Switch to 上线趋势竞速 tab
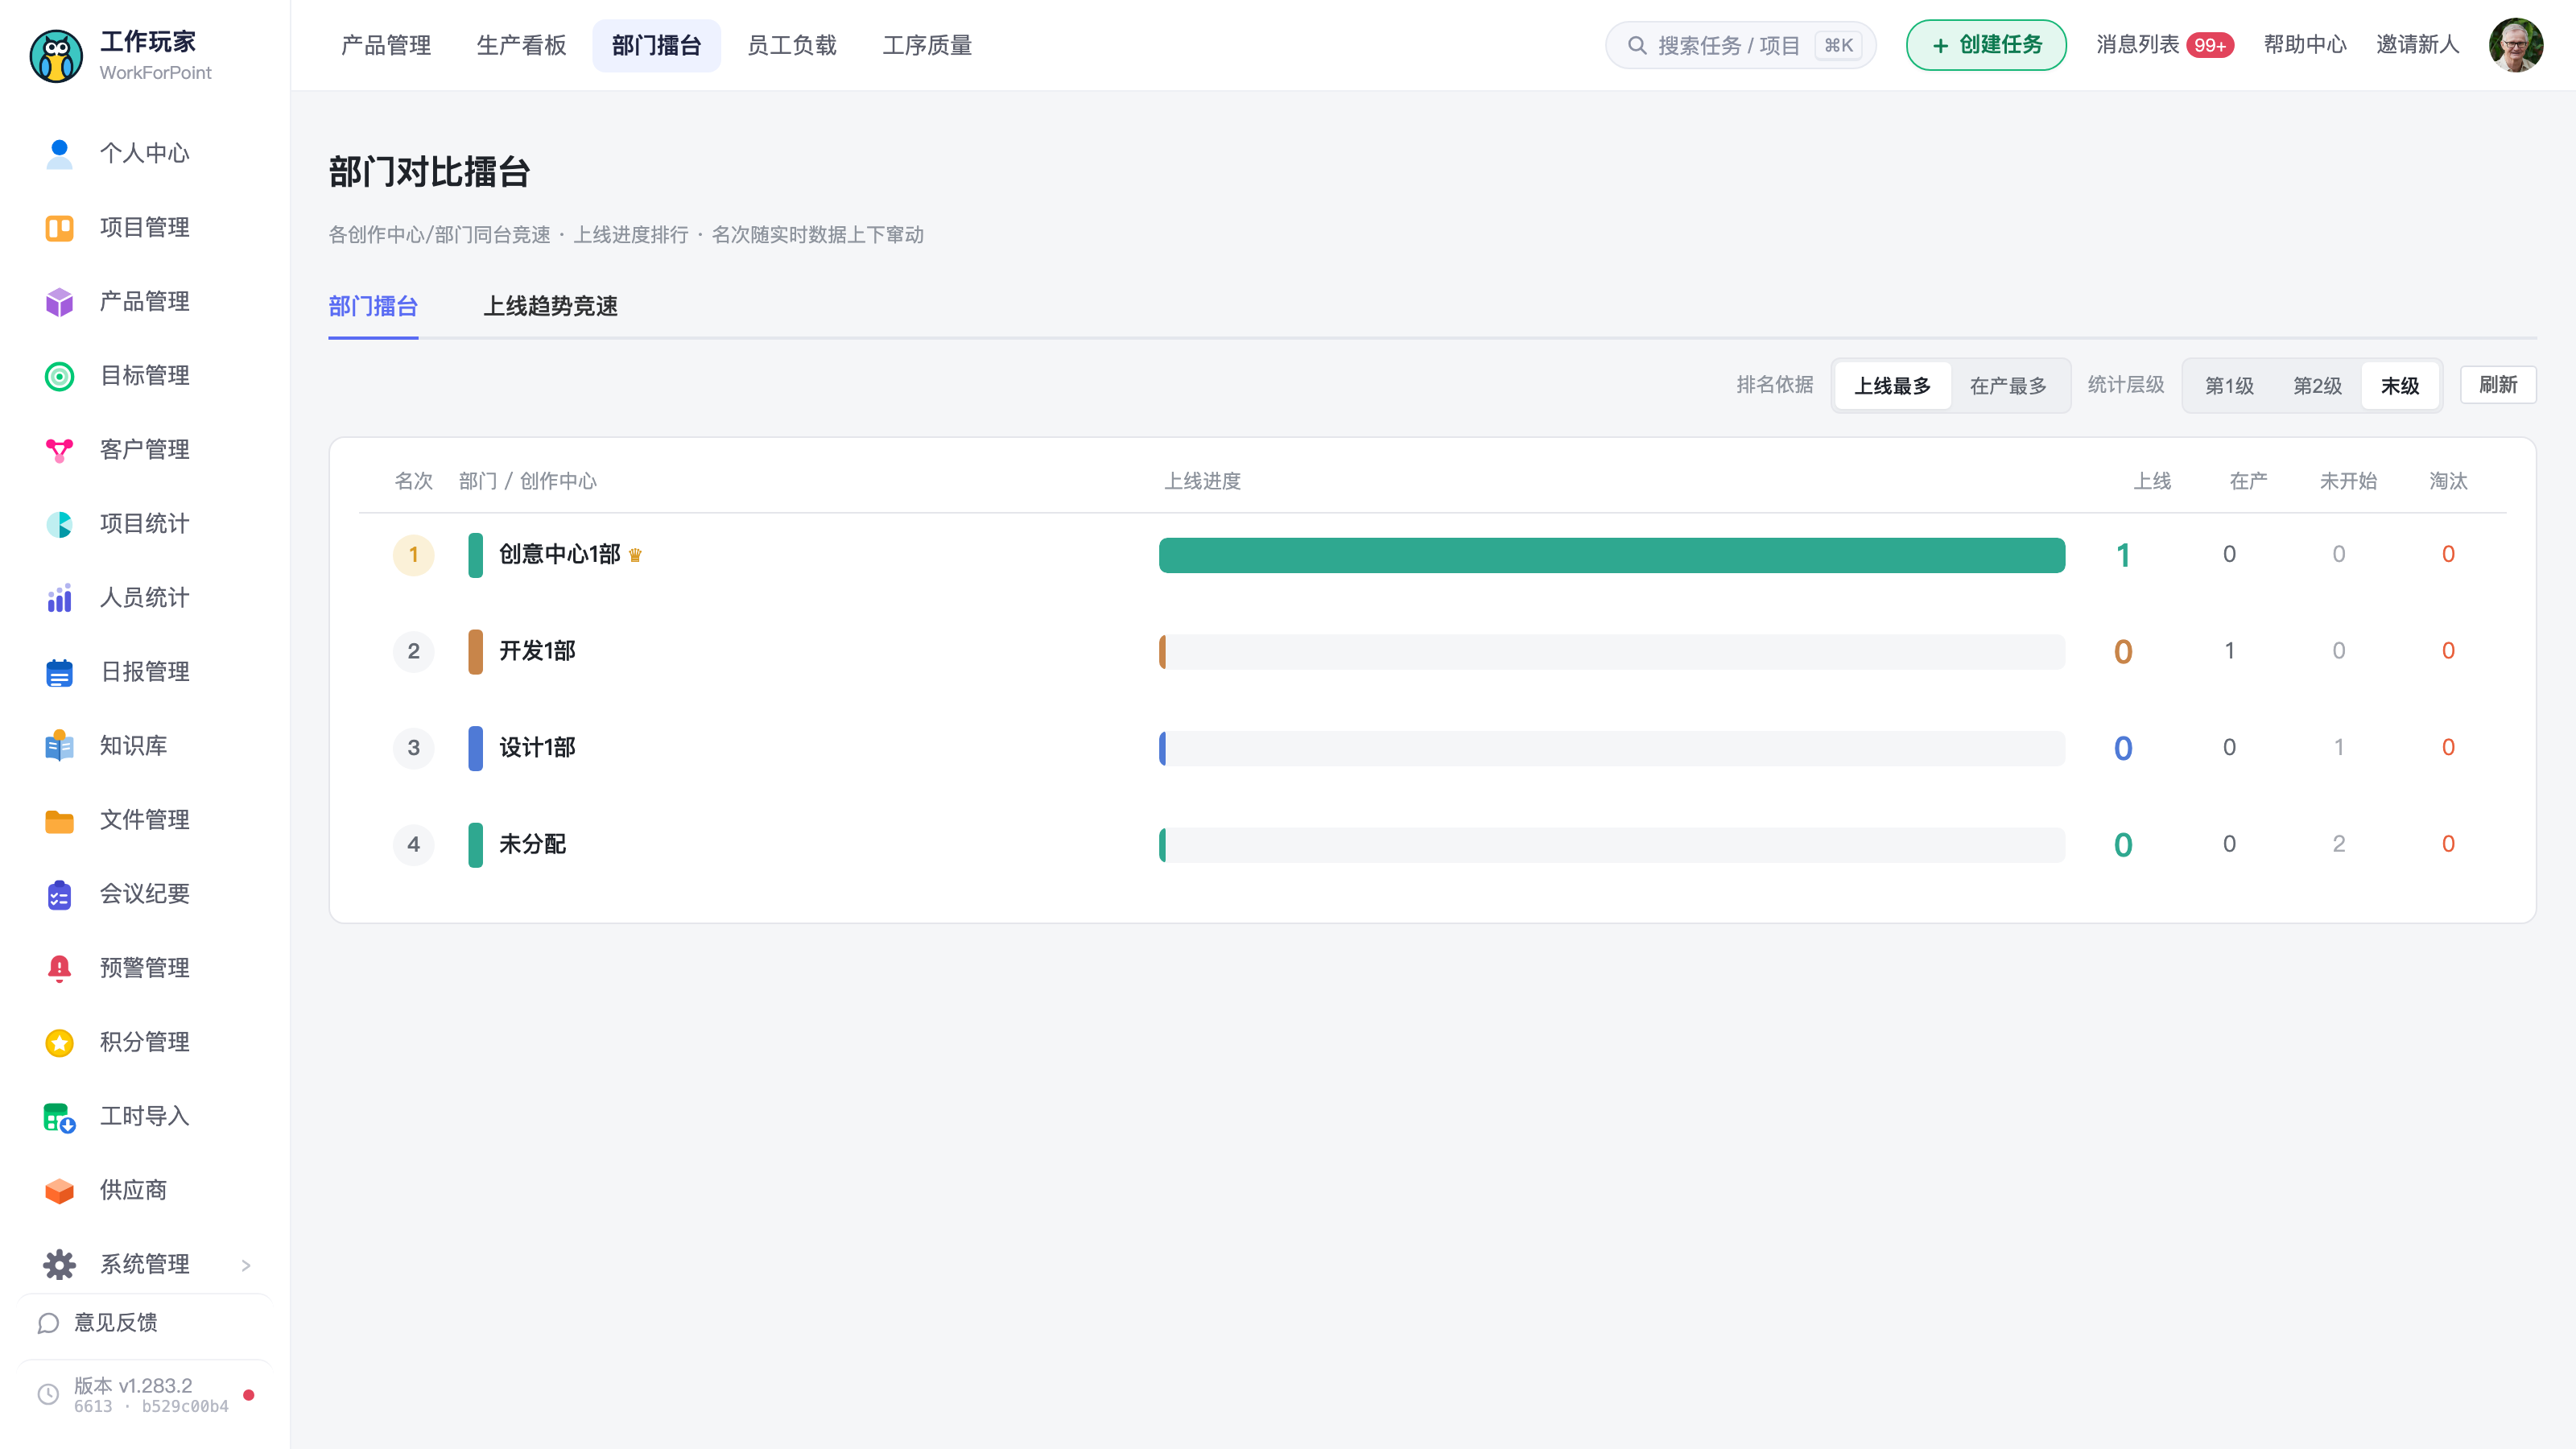The image size is (2576, 1449). click(x=550, y=306)
